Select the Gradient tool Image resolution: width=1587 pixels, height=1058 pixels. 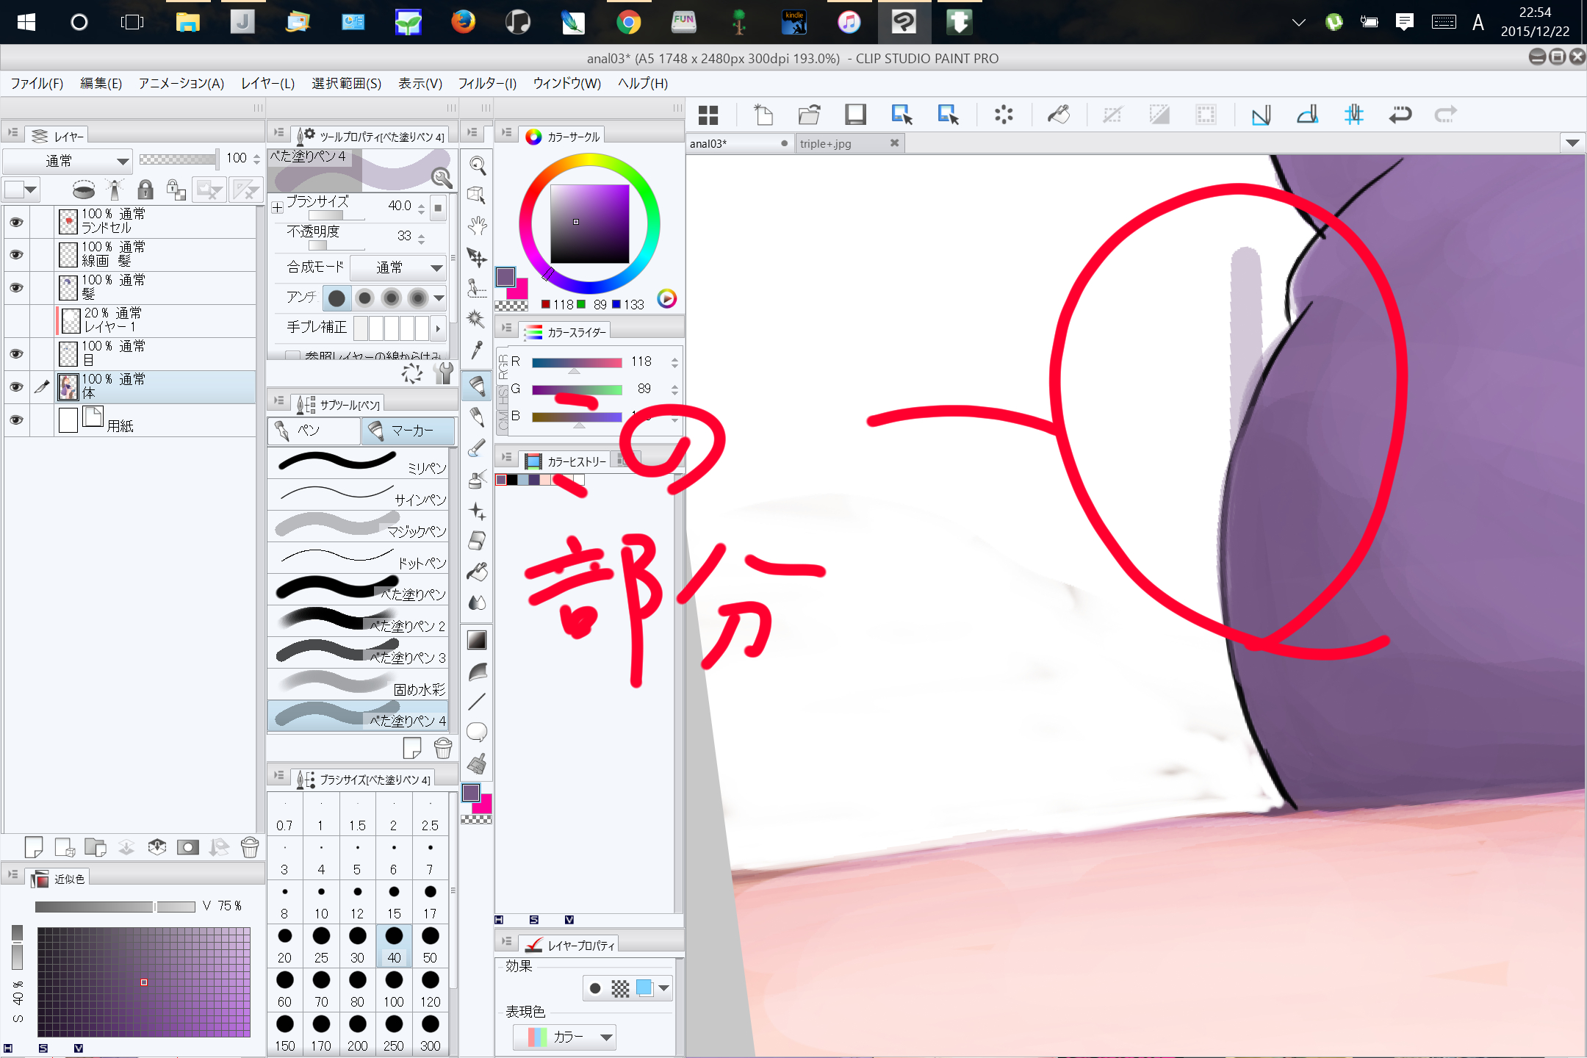[478, 640]
